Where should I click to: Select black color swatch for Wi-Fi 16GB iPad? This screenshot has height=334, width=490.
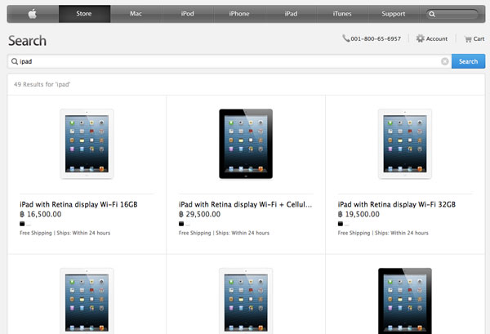[x=22, y=224]
